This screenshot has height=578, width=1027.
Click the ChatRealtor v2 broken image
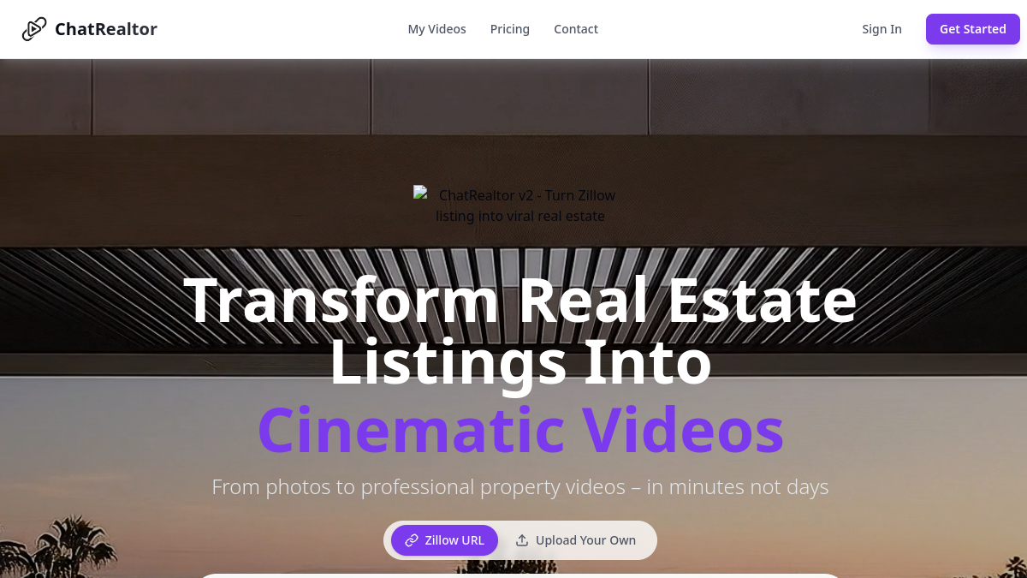[x=520, y=206]
